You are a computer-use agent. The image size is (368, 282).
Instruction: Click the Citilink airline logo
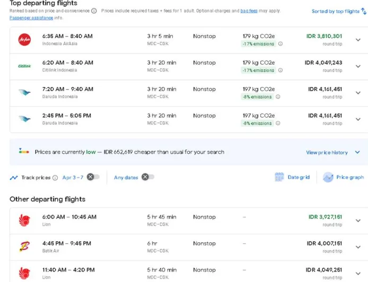24,66
